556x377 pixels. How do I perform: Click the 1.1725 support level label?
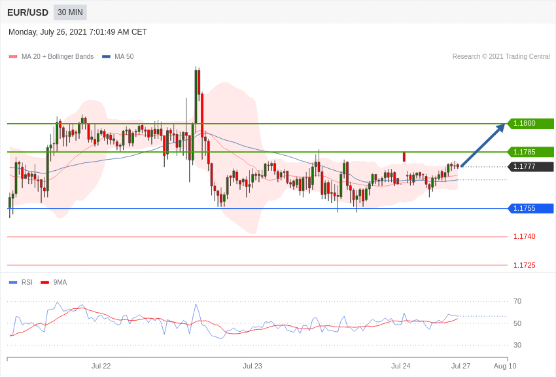click(x=525, y=265)
